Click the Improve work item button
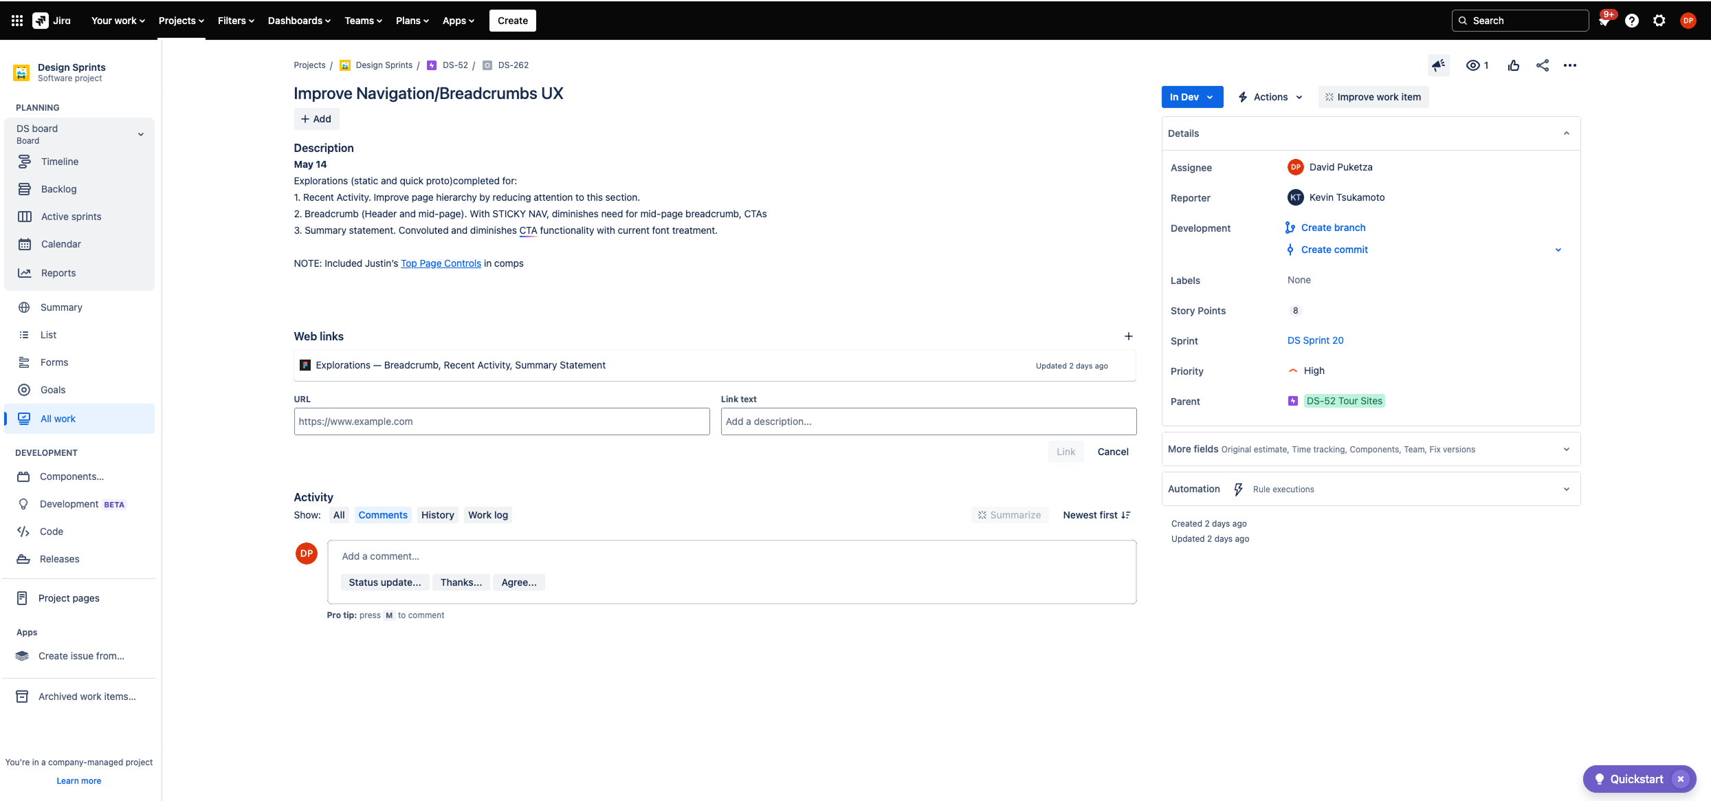 click(x=1373, y=97)
